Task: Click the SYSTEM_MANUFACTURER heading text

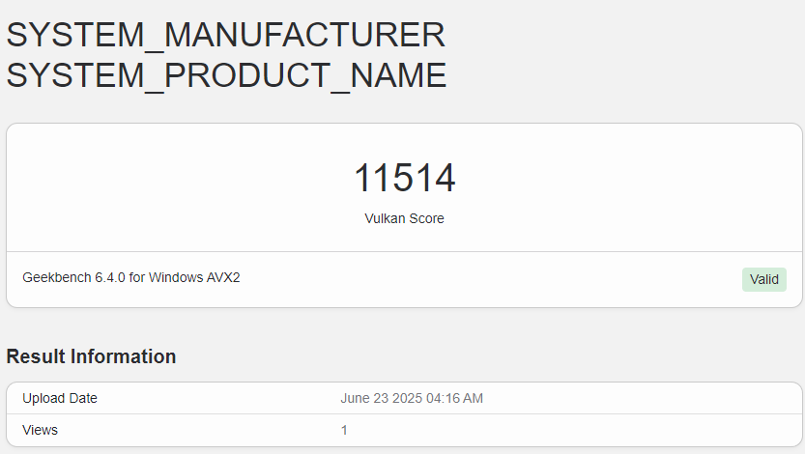Action: (226, 35)
